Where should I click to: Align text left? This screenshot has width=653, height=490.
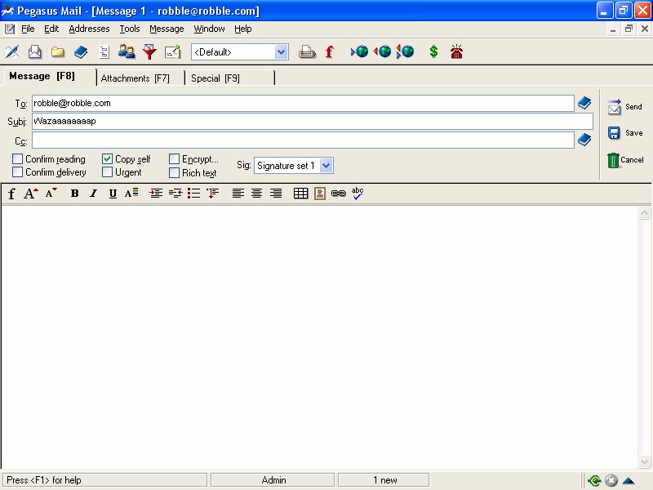tap(238, 194)
